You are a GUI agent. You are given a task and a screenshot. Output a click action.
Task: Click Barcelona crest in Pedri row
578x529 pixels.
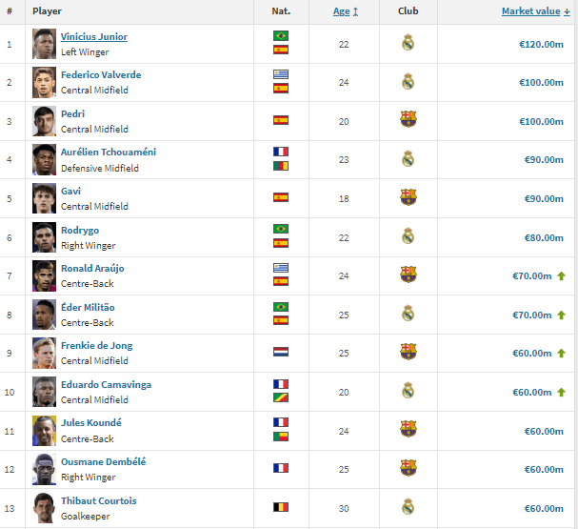(409, 119)
